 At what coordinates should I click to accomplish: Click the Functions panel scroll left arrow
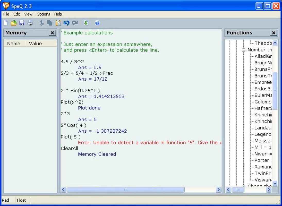228,190
